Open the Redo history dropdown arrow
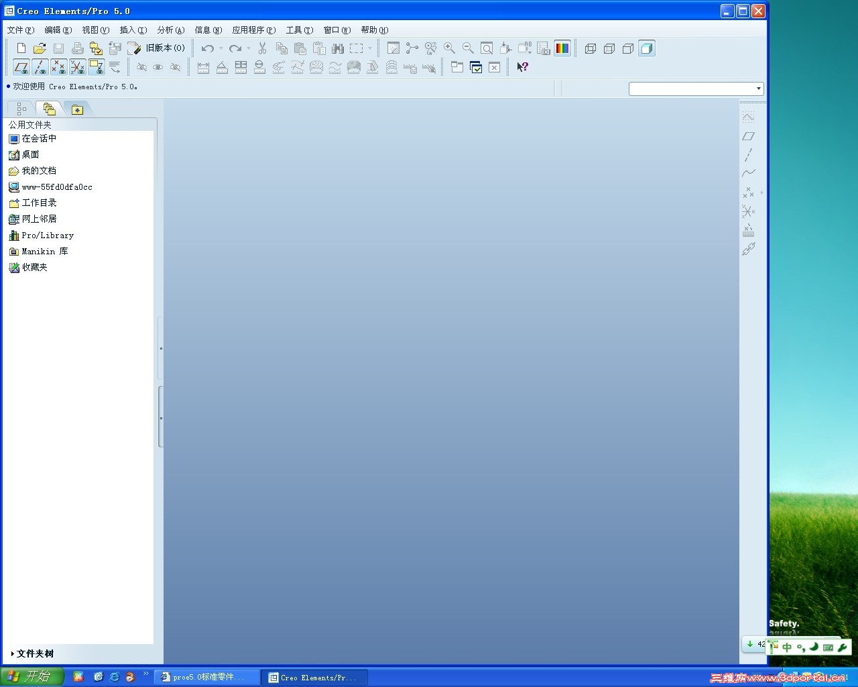This screenshot has width=858, height=687. (x=249, y=48)
